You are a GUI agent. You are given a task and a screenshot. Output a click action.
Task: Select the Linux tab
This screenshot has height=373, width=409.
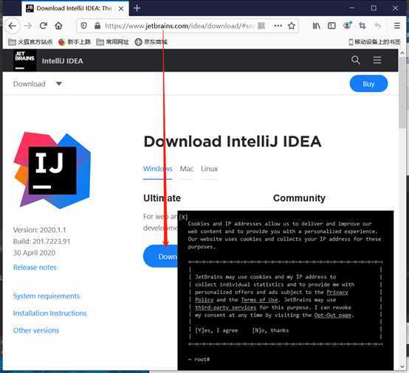[209, 169]
